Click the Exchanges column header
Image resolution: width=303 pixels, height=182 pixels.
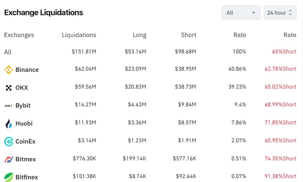19,35
